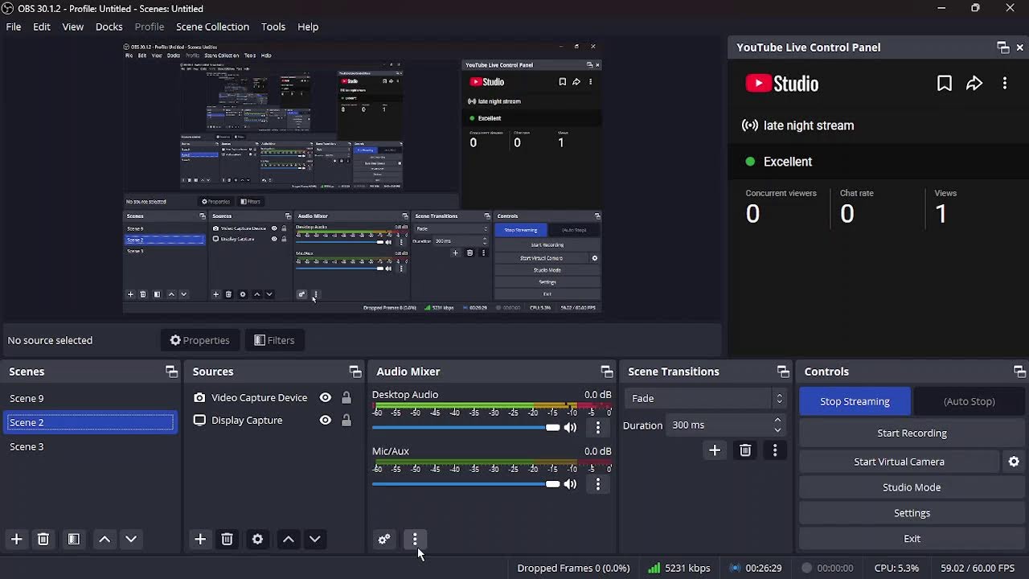Click Stop Streaming button

tap(855, 401)
